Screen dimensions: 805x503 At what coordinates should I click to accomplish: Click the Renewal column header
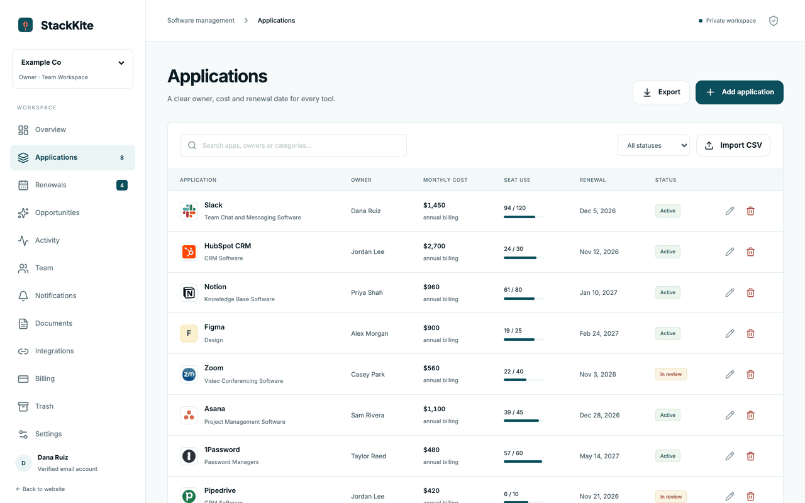592,180
